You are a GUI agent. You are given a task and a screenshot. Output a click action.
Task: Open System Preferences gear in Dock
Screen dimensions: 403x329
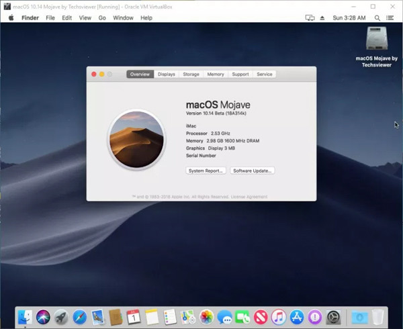[x=333, y=317]
